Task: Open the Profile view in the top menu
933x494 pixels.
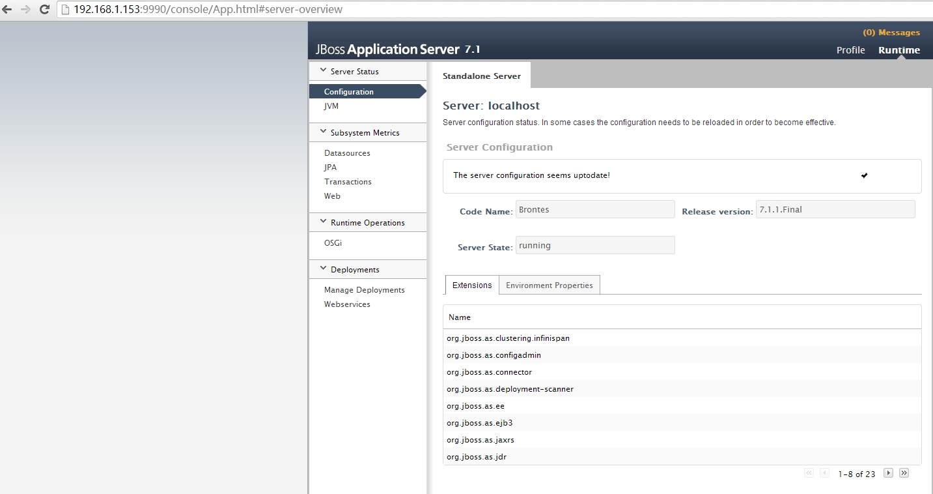Action: [x=850, y=50]
